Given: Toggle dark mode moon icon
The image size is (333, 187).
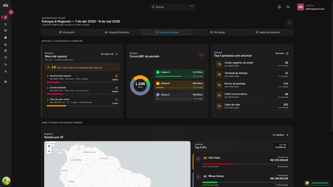Looking at the screenshot, I should pos(288,7).
